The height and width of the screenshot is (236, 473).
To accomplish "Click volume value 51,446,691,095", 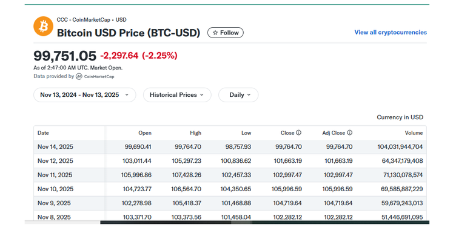I will [403, 217].
